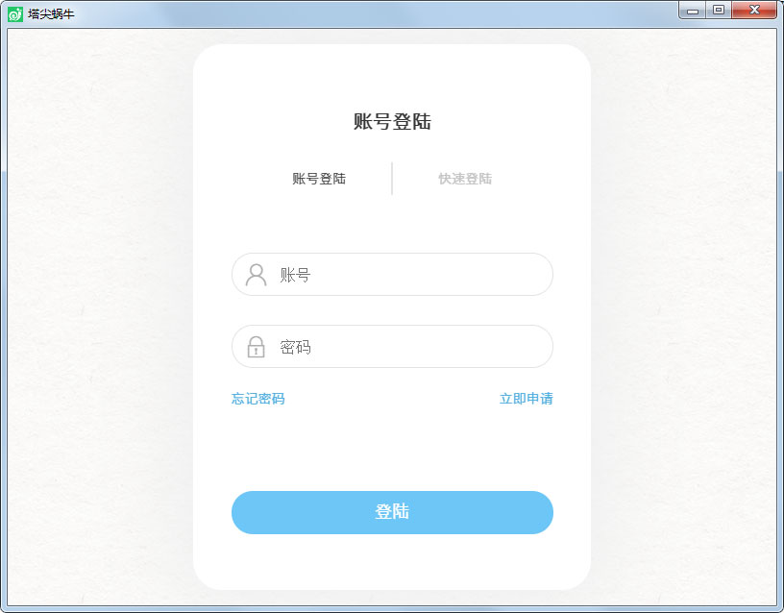Focus the 密码 input field
This screenshot has height=613, width=784.
coord(393,347)
